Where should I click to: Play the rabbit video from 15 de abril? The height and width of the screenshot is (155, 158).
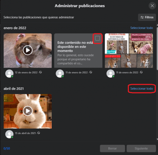[x=28, y=111]
